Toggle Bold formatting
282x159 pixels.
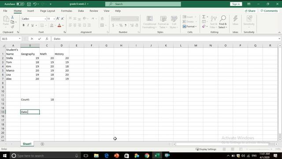click(x=23, y=25)
